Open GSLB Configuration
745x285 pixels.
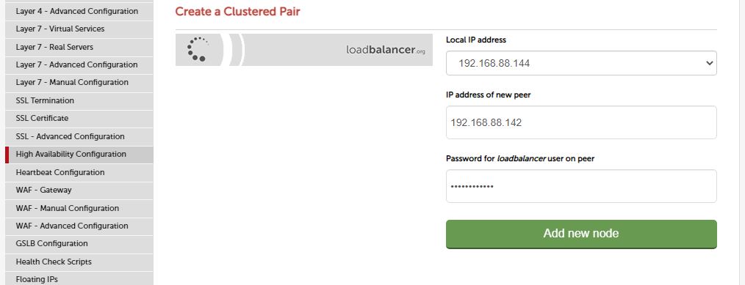(x=79, y=244)
